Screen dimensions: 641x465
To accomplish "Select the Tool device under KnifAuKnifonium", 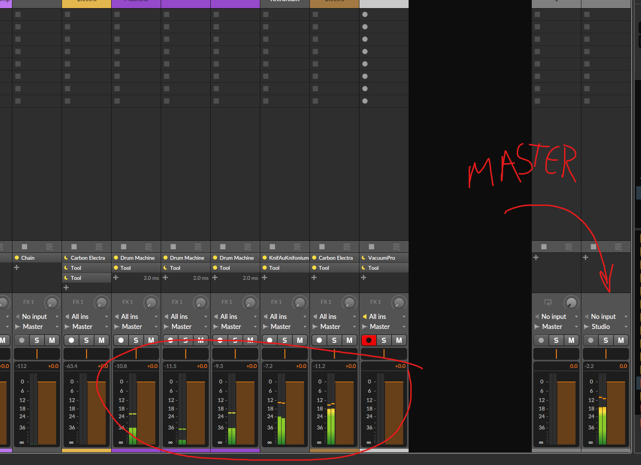I will [x=285, y=268].
